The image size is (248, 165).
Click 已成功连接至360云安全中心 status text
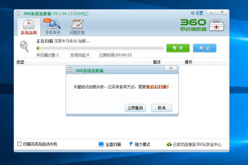pyautogui.click(x=197, y=144)
